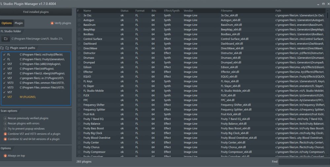Star the FPC plugin
The image size is (330, 167).
79,100
